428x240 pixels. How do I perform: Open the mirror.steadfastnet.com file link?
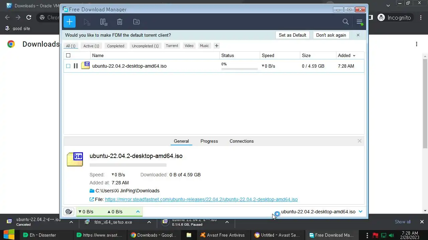pyautogui.click(x=201, y=199)
